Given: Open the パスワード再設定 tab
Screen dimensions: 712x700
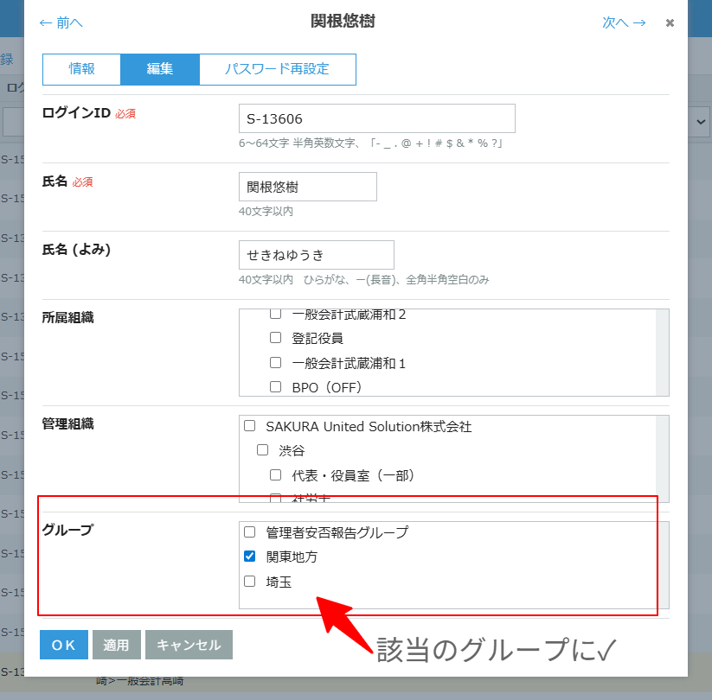Looking at the screenshot, I should (277, 69).
